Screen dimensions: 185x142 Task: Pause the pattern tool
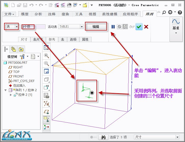click(x=113, y=27)
